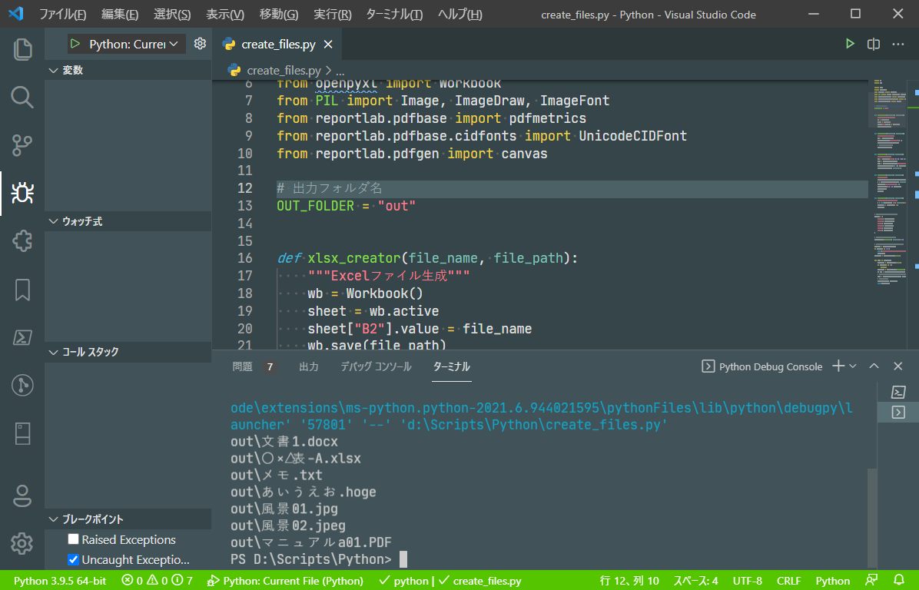Viewport: 919px width, 590px height.
Task: Split the editor to the right
Action: click(x=874, y=44)
